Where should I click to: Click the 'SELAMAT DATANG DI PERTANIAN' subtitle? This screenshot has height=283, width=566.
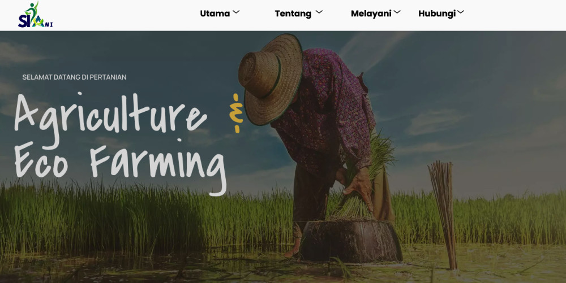click(74, 77)
